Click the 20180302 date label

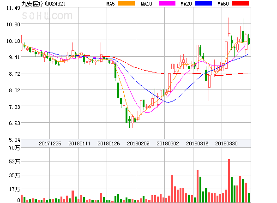point(168,143)
